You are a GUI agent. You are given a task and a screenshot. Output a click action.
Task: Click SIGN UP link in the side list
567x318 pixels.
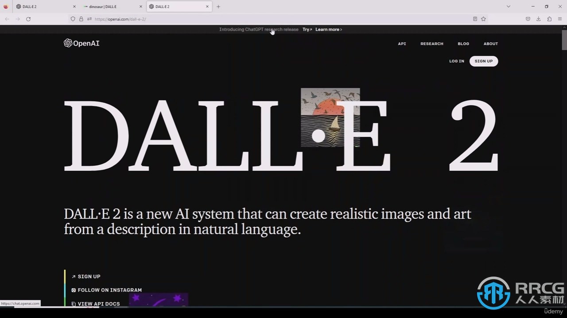(x=89, y=276)
